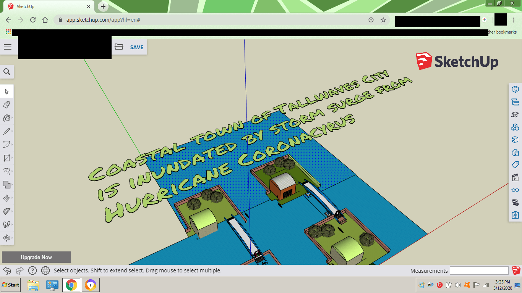Image resolution: width=522 pixels, height=293 pixels.
Task: Select the Move tool
Action: pyautogui.click(x=6, y=198)
